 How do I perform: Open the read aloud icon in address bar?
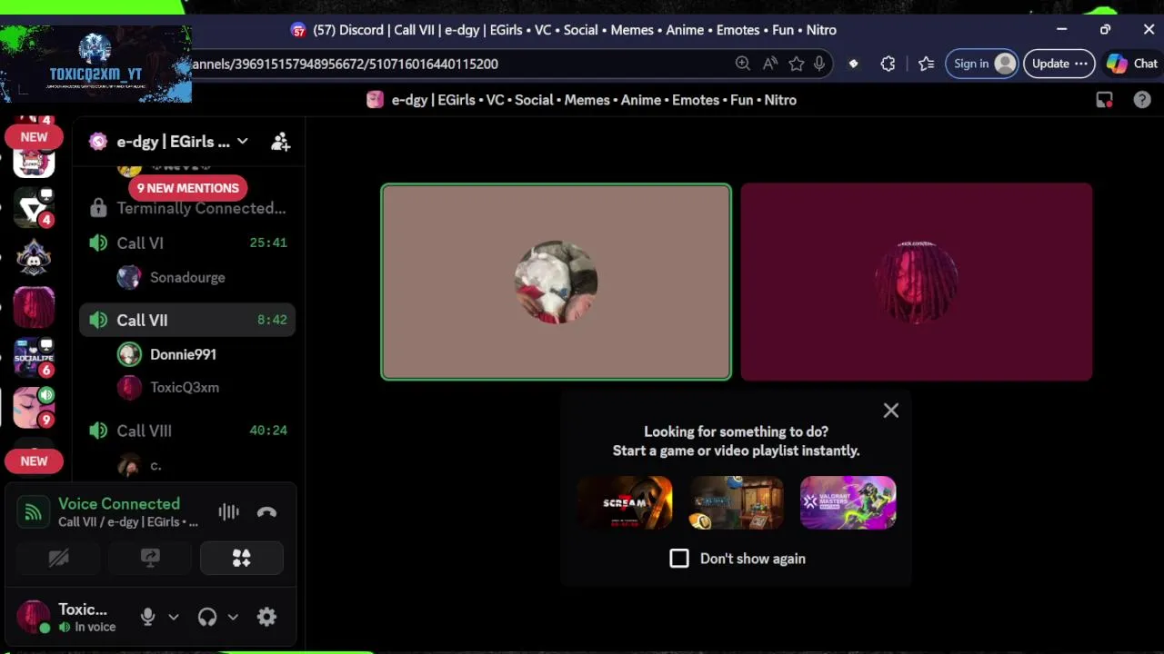coord(770,64)
